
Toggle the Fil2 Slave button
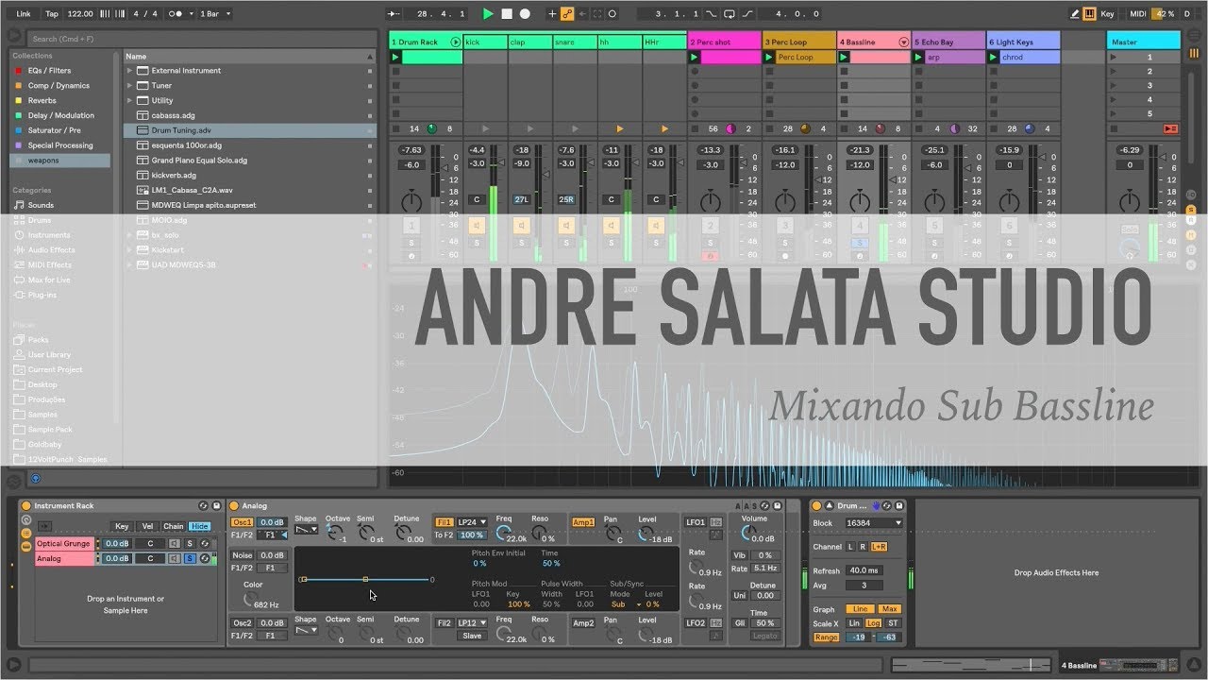click(473, 636)
